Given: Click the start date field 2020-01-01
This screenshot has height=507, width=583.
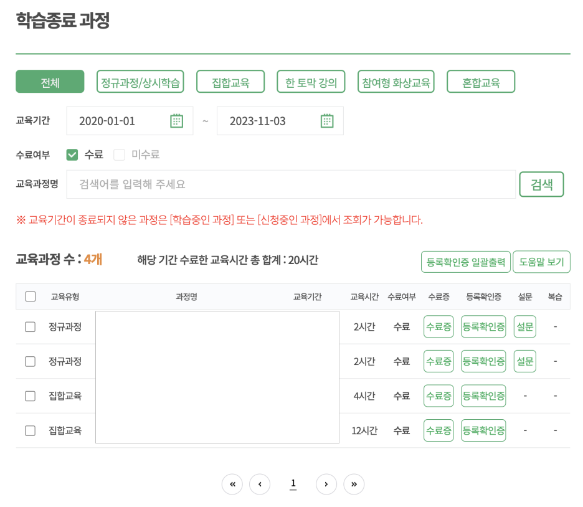Looking at the screenshot, I should 130,121.
